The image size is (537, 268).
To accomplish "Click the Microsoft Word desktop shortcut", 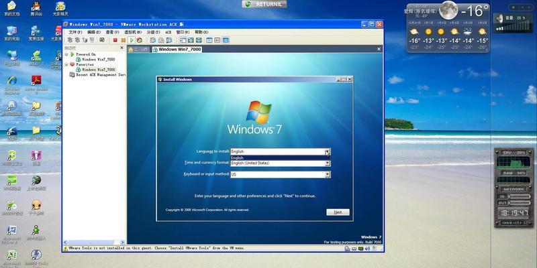I will [x=11, y=230].
